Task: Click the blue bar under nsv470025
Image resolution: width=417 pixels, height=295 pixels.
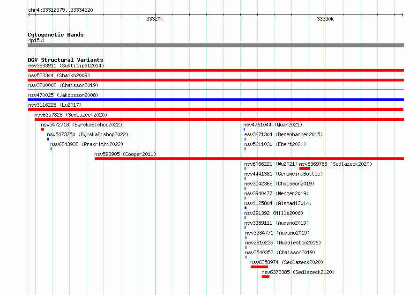Action: tap(216, 100)
